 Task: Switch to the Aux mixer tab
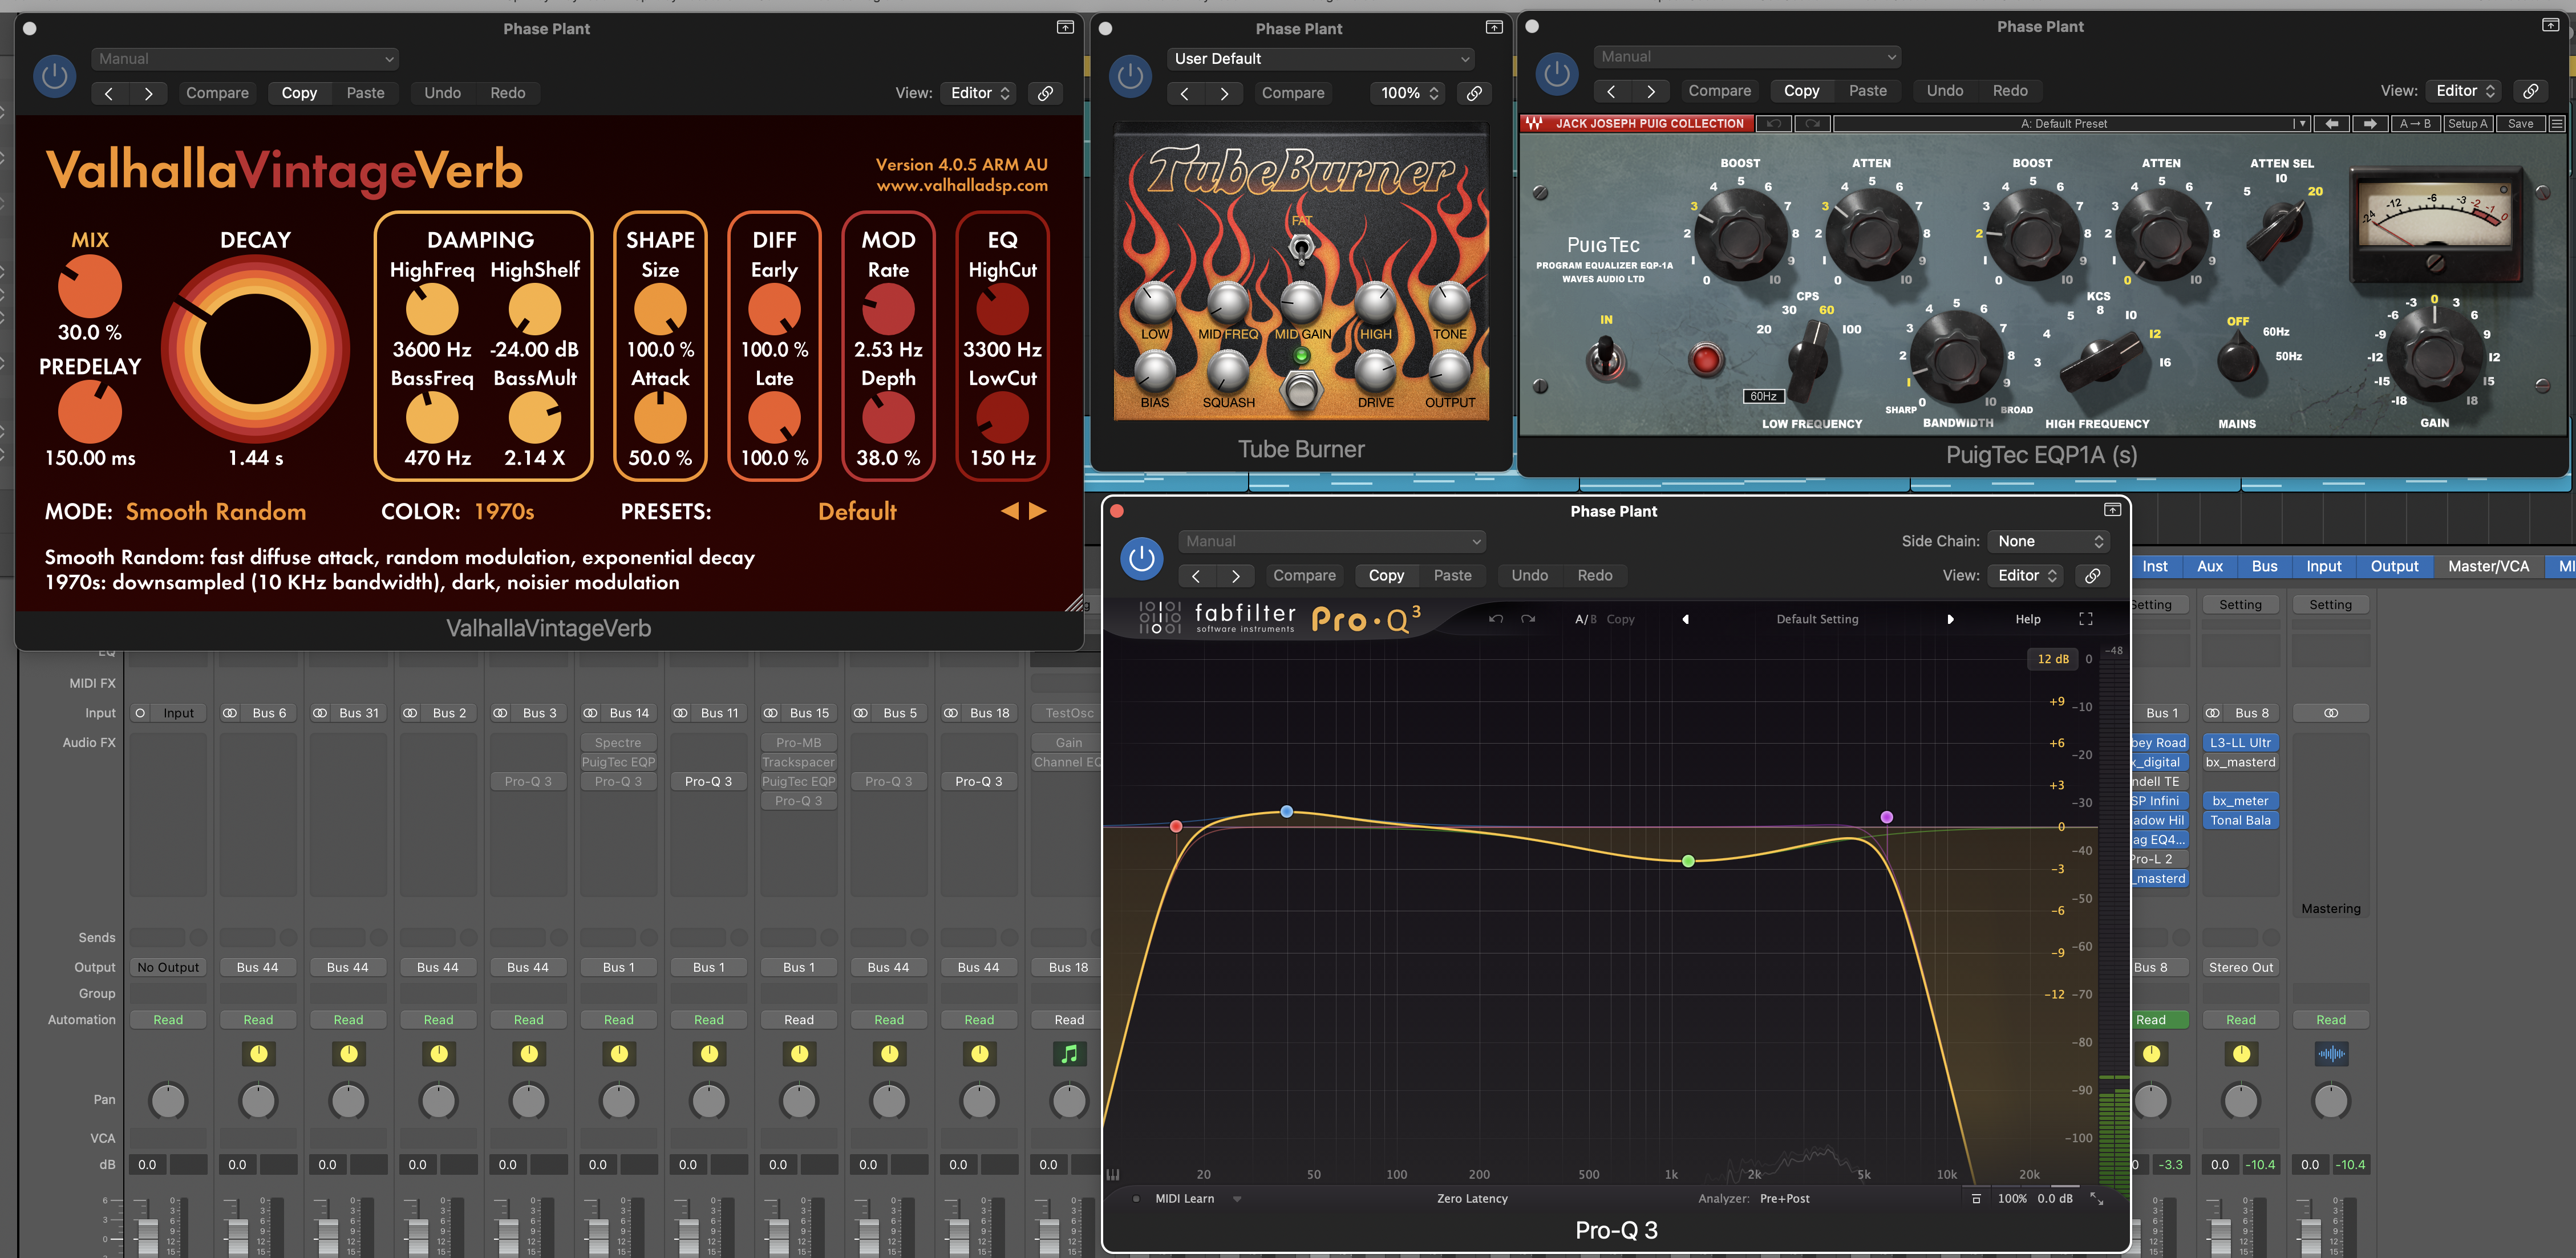(x=2210, y=566)
